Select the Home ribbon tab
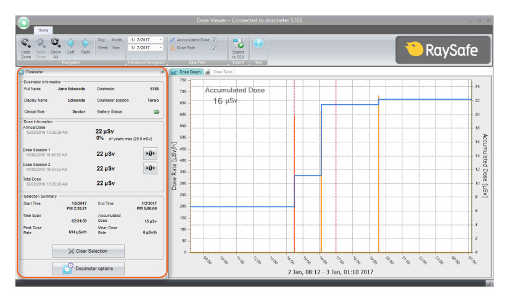The image size is (509, 302). pos(43,30)
